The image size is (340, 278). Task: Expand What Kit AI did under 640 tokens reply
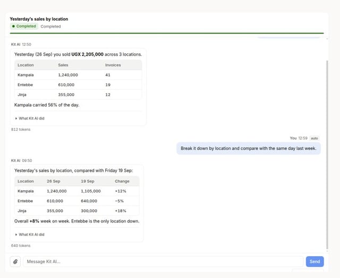30,234
